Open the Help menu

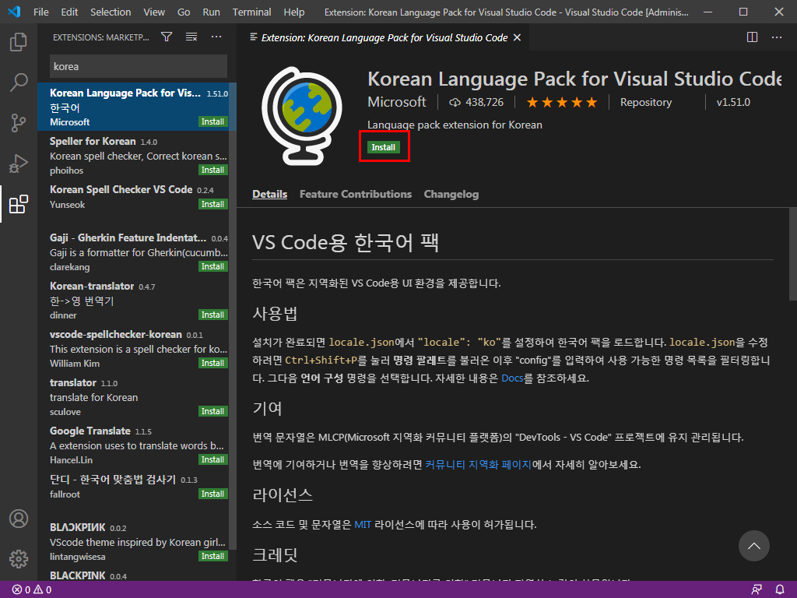click(293, 12)
